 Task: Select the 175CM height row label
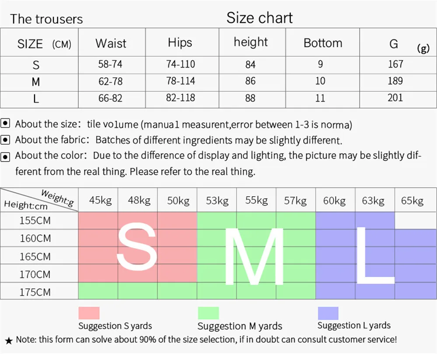[x=35, y=292]
